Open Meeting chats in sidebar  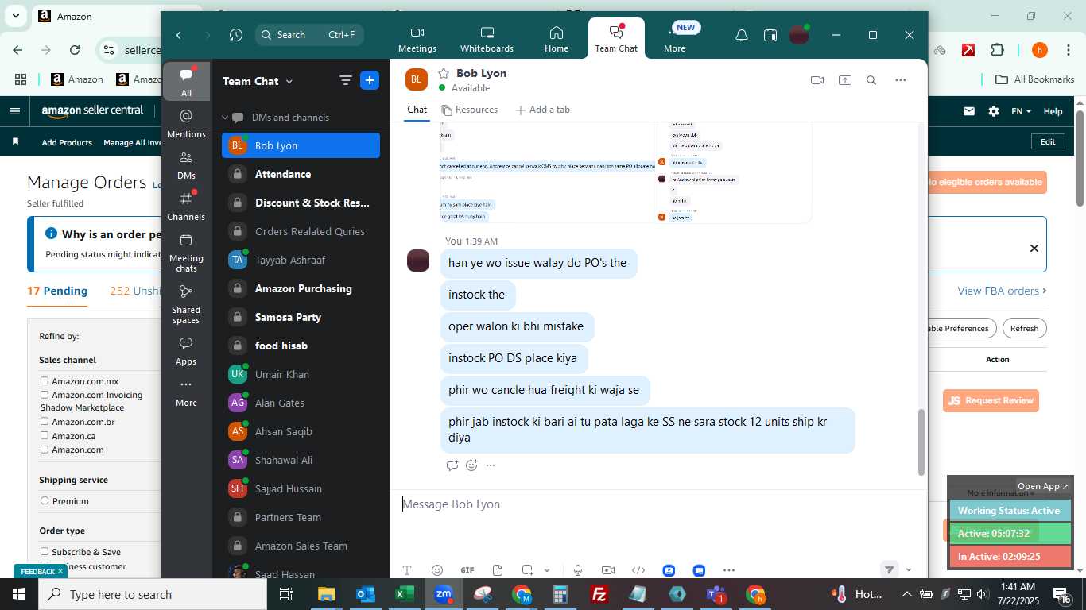pos(186,252)
